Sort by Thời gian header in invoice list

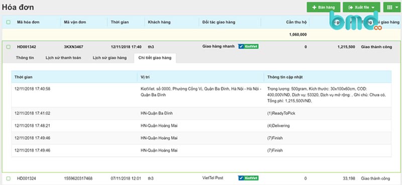click(x=120, y=22)
